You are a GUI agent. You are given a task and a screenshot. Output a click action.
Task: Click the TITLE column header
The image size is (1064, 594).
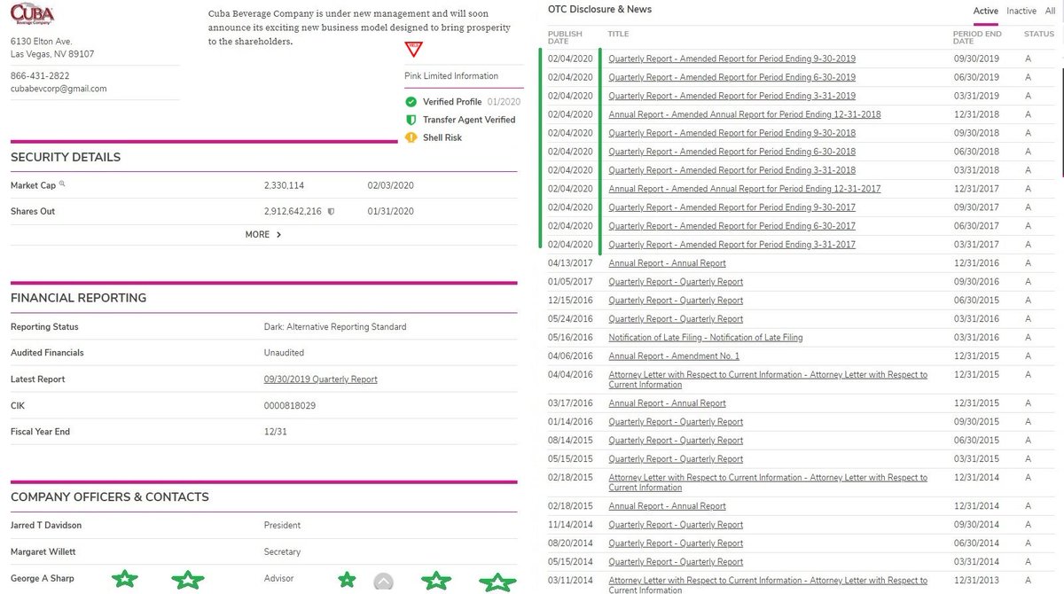point(618,34)
